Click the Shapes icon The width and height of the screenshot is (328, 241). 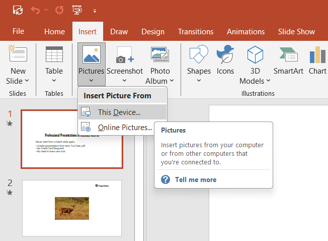tap(199, 54)
